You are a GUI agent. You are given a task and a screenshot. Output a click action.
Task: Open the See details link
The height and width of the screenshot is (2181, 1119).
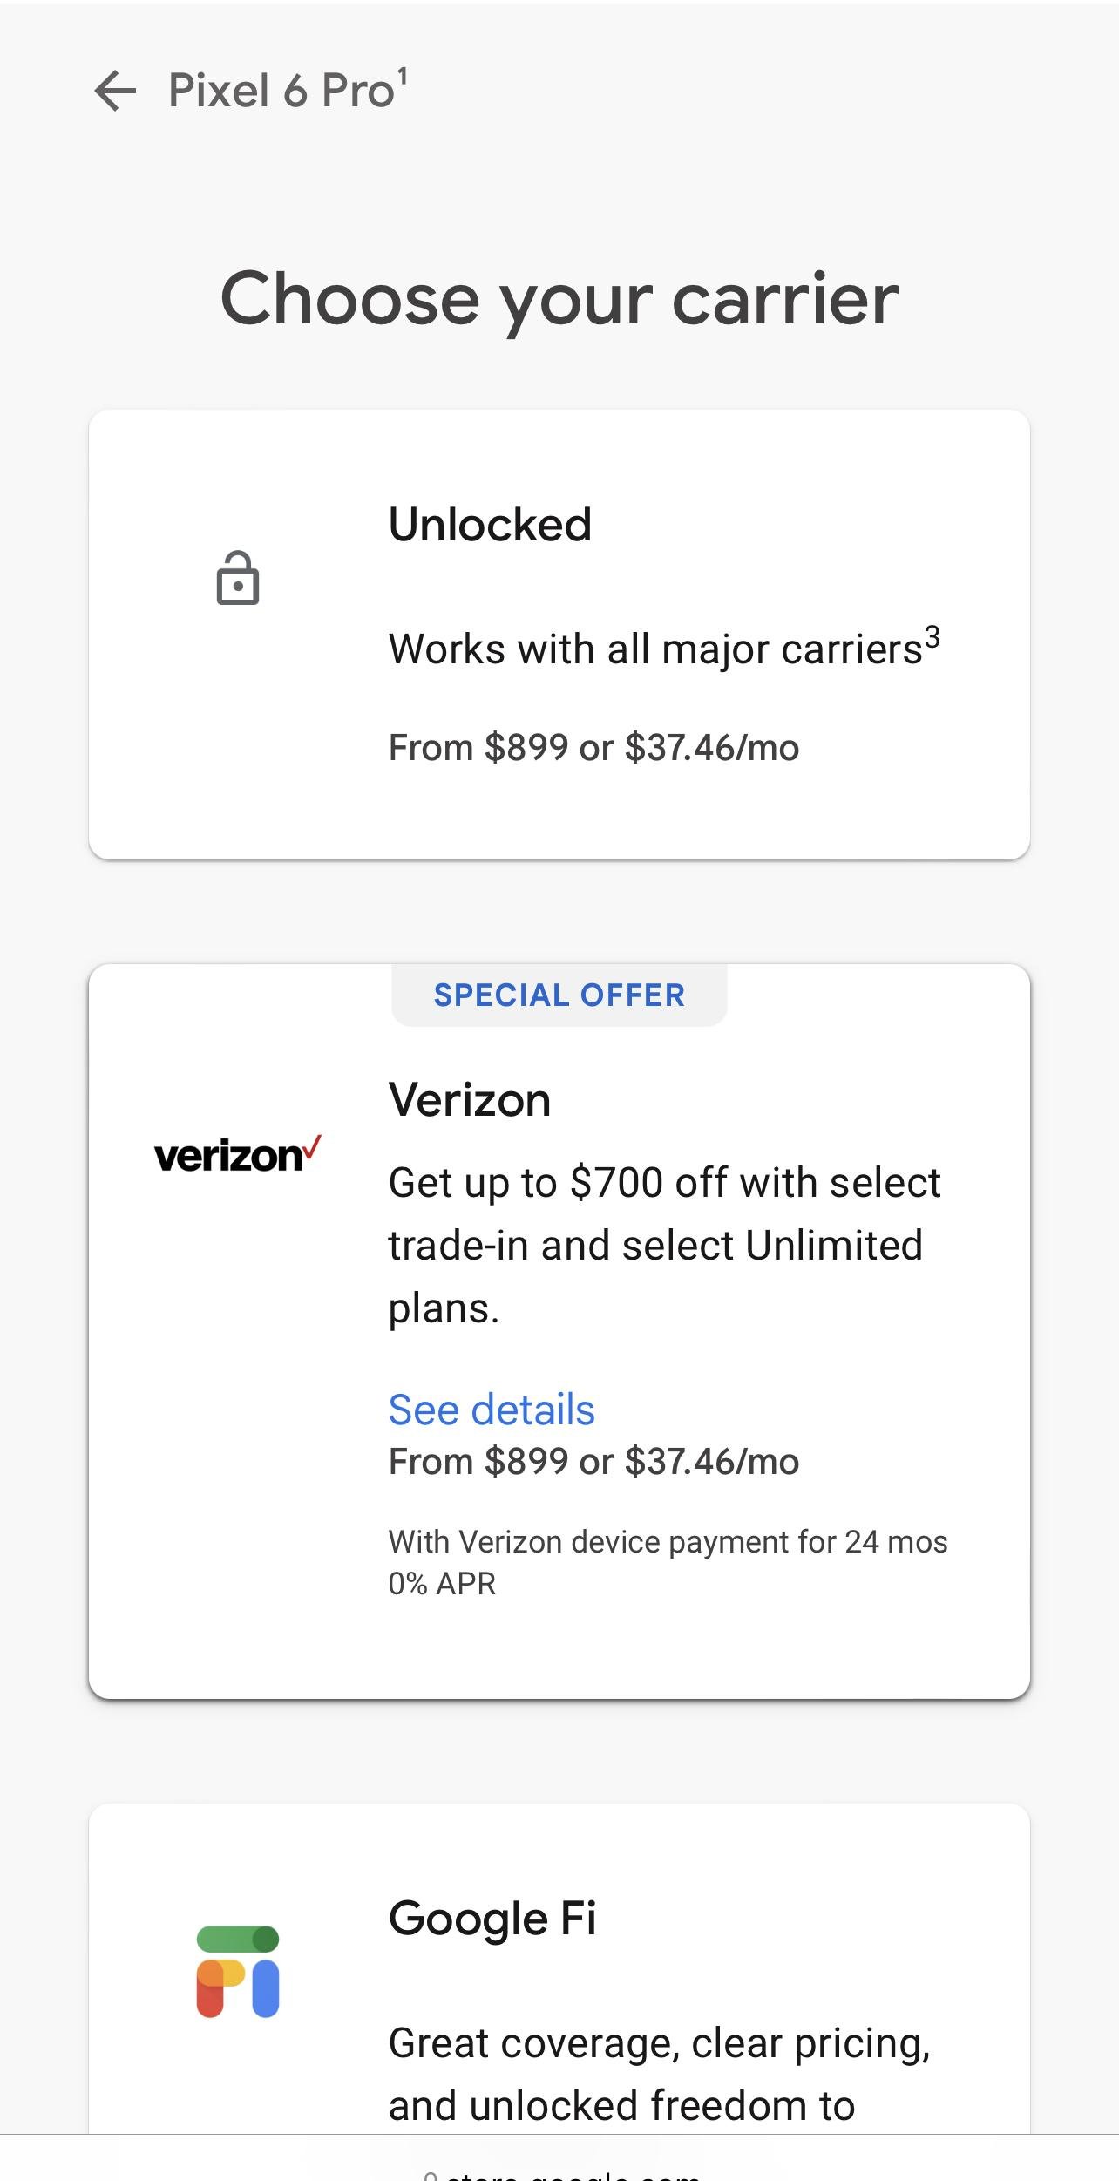coord(492,1410)
